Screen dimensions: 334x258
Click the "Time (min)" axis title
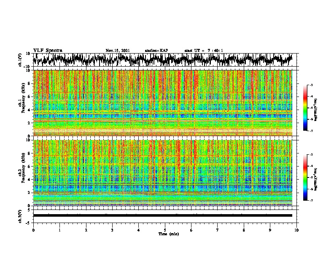tap(169, 234)
